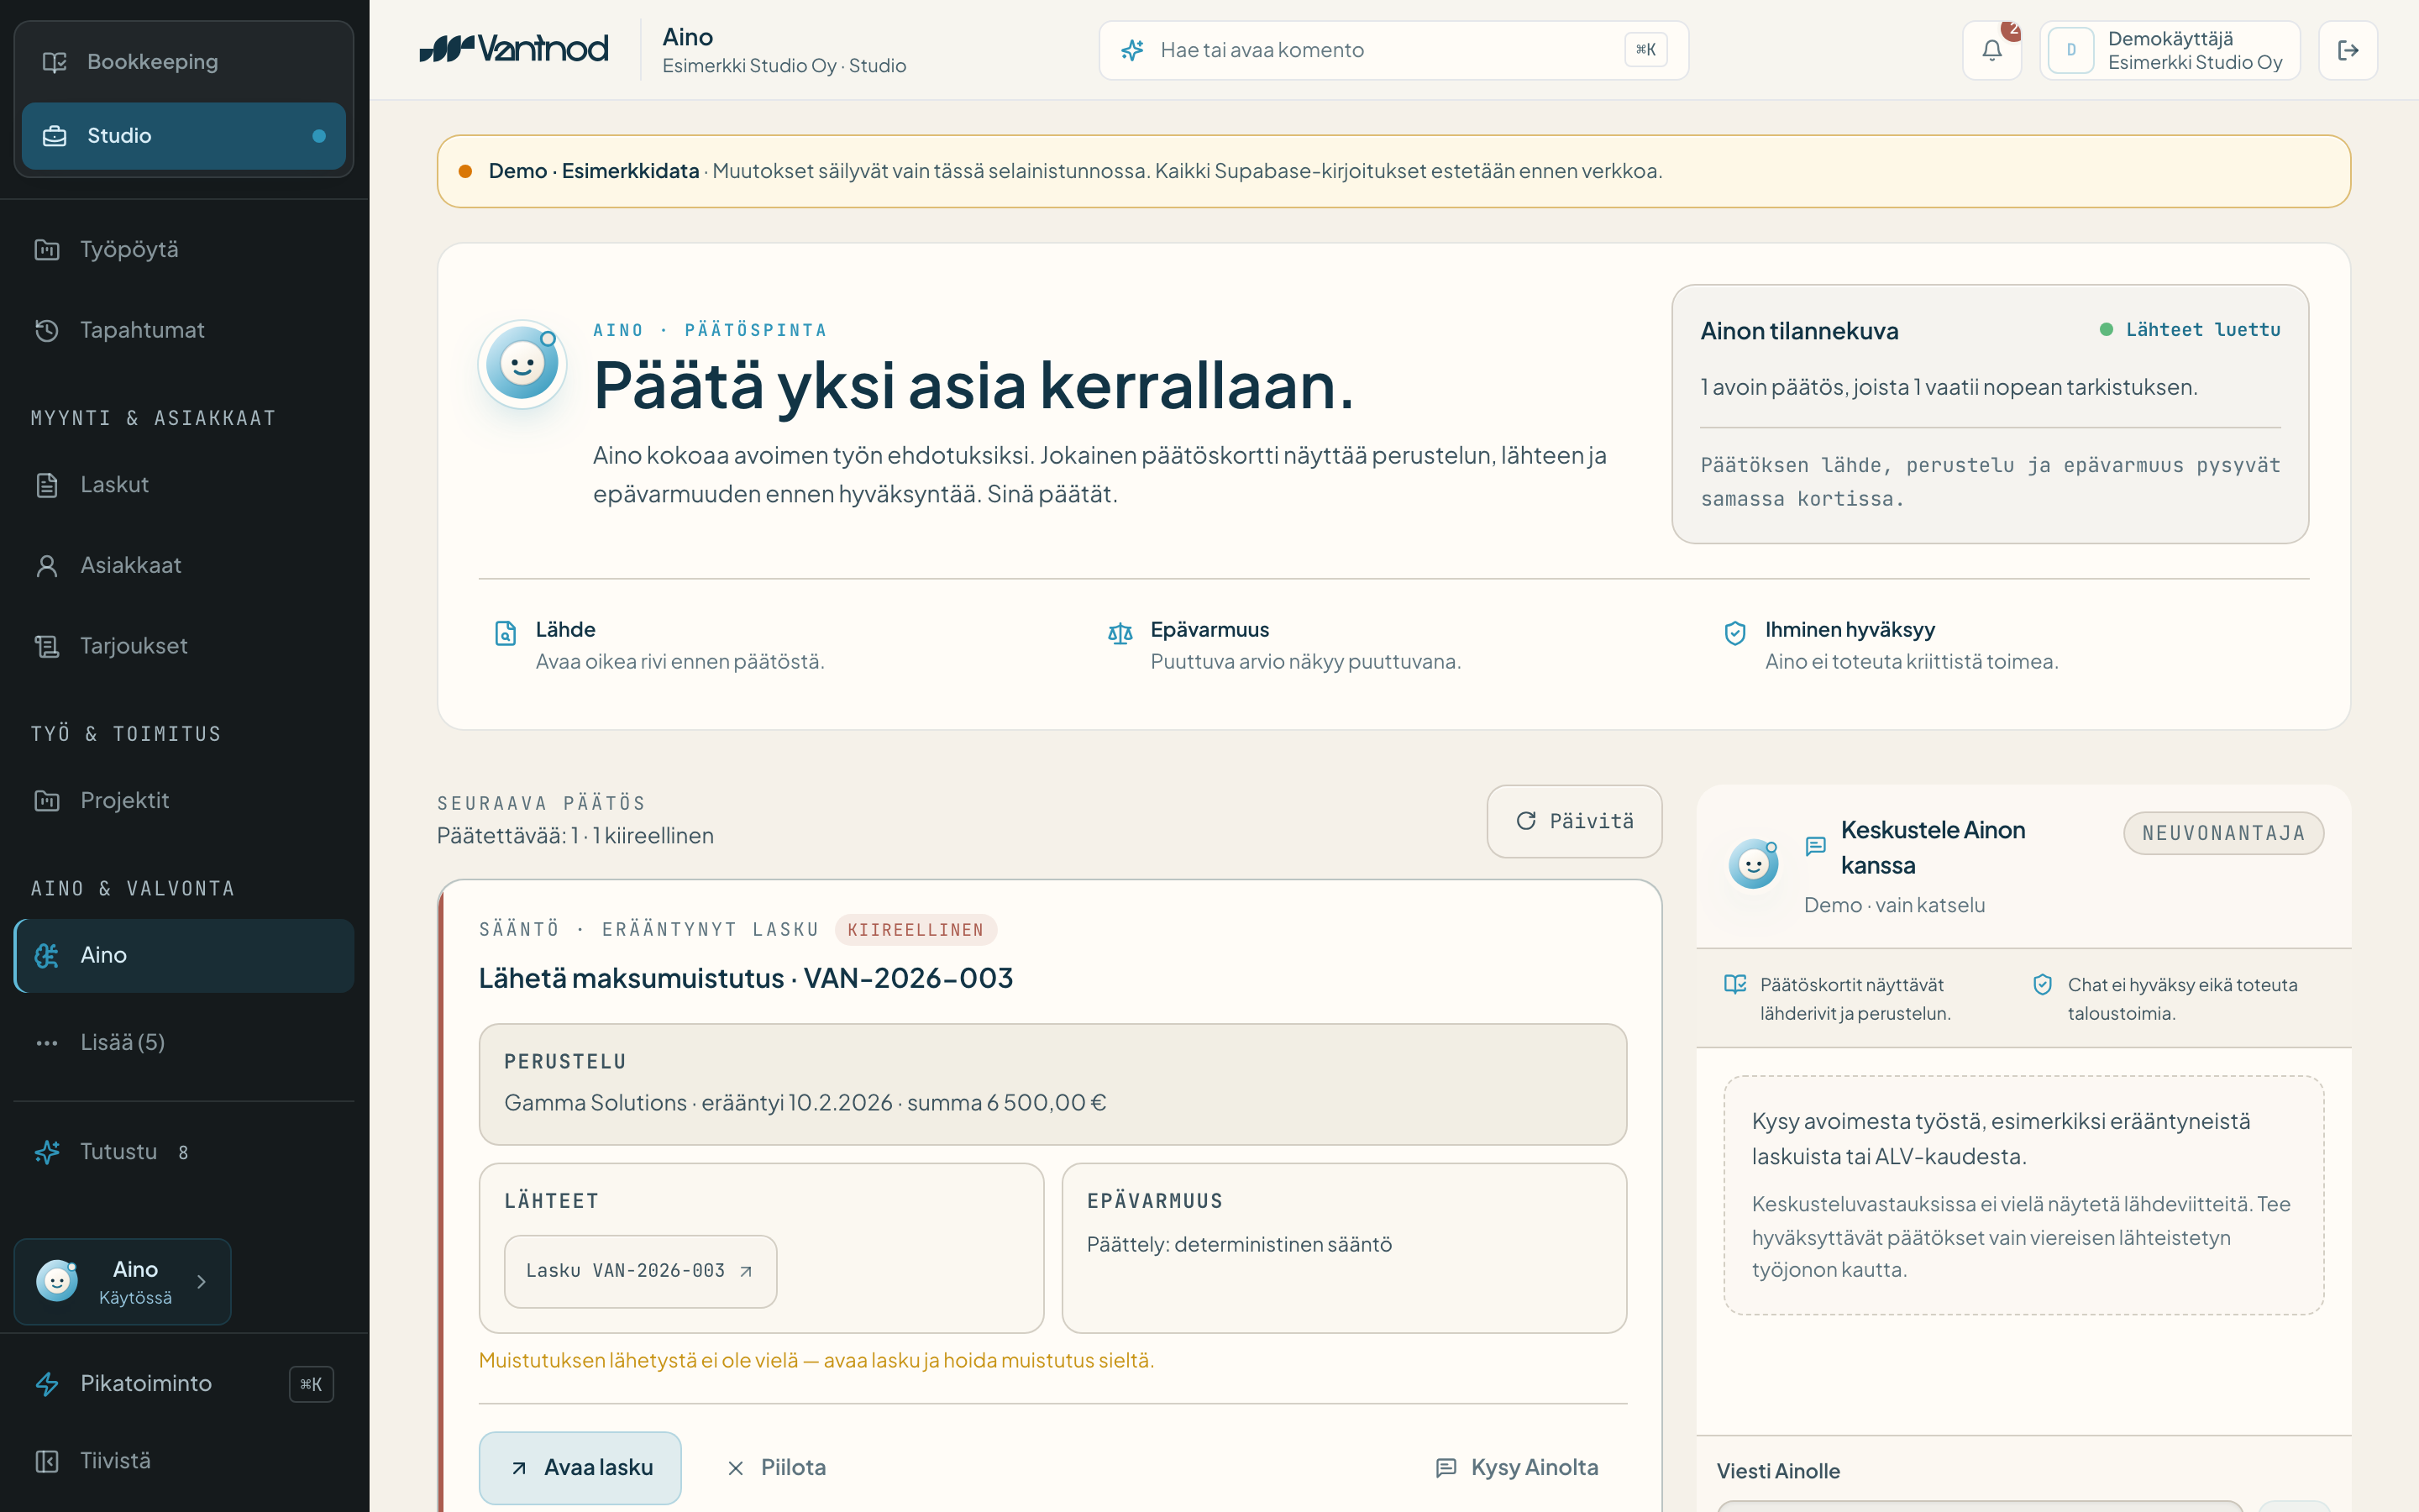The height and width of the screenshot is (1512, 2419).
Task: Click the Vantnod logo
Action: coord(514,49)
